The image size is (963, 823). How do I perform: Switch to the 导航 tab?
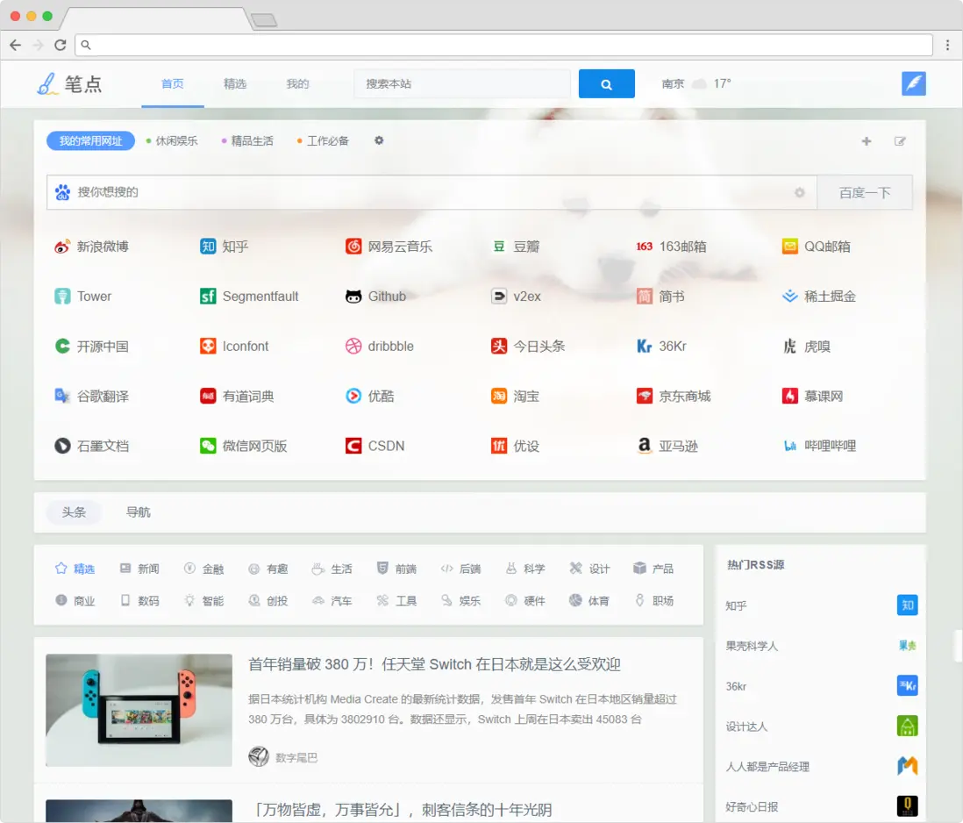click(x=137, y=511)
